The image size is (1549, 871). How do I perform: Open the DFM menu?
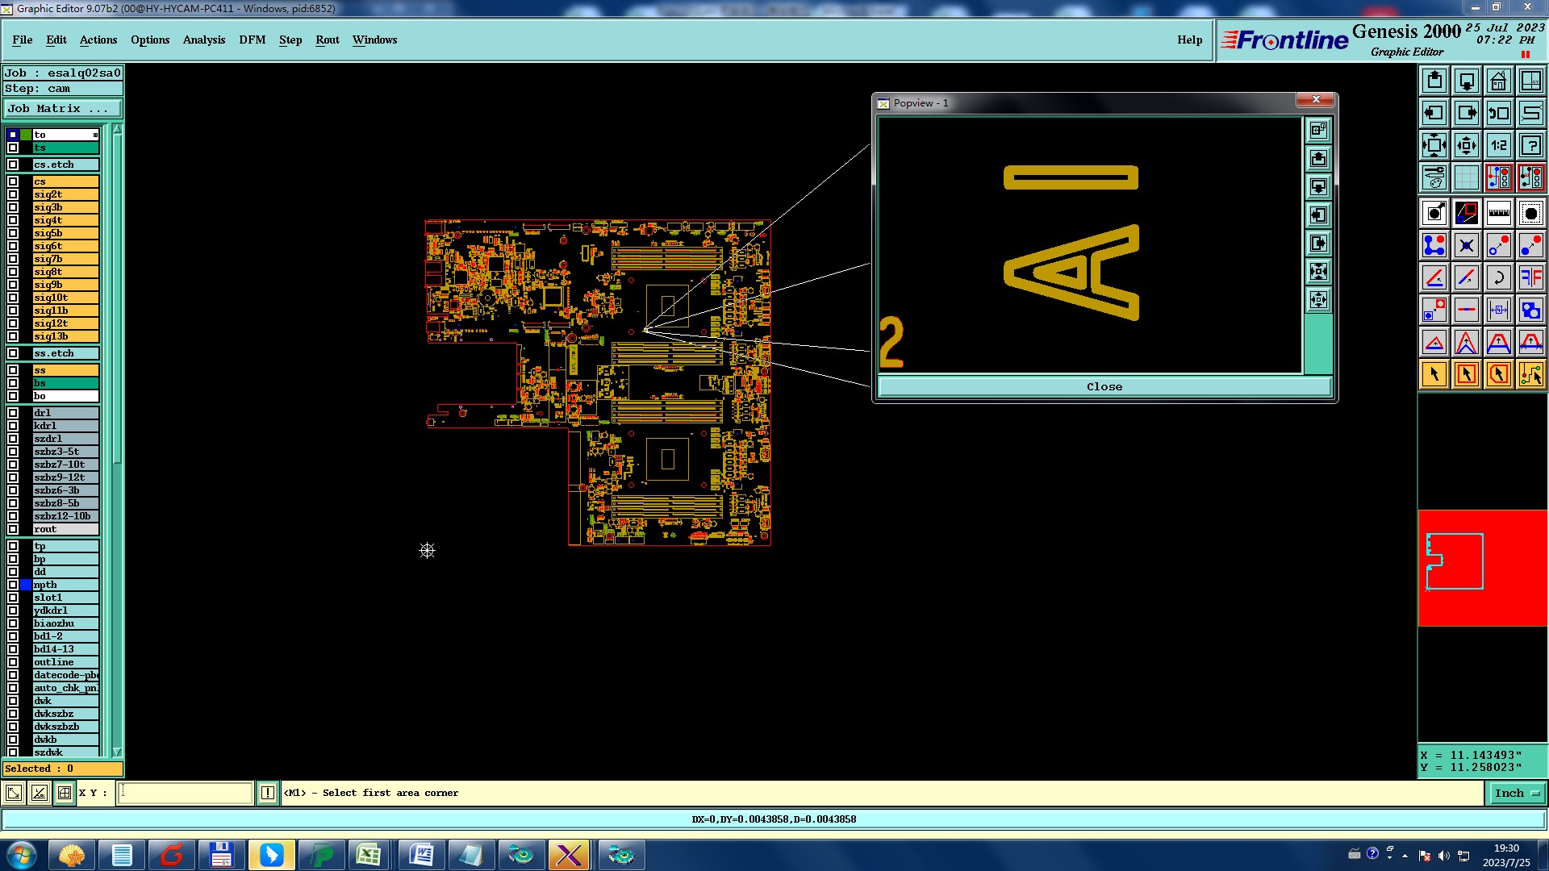click(x=252, y=40)
